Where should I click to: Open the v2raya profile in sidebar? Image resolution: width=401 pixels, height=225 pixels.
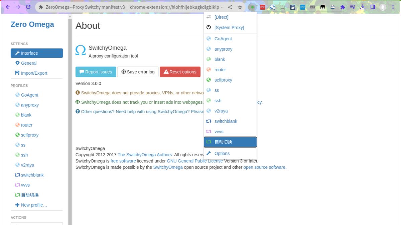point(37,165)
